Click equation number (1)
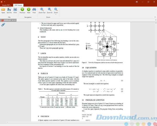This screenshot has height=126, width=157. [122, 81]
